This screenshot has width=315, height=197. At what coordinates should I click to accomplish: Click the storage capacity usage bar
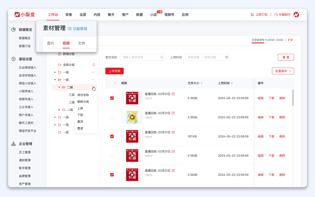coord(274,43)
